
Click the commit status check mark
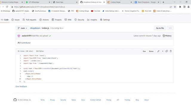(x=50, y=36)
